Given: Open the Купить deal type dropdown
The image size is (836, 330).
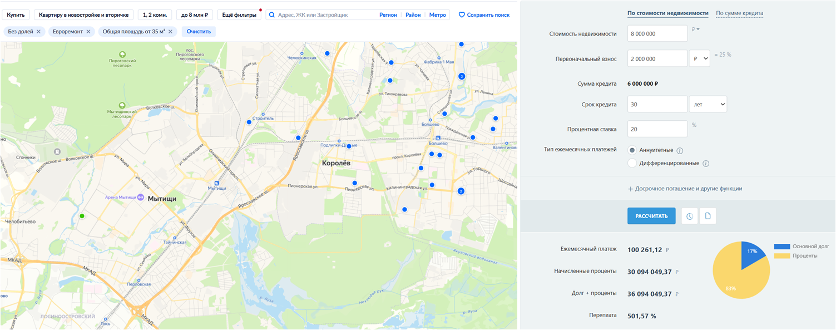Looking at the screenshot, I should 15,15.
